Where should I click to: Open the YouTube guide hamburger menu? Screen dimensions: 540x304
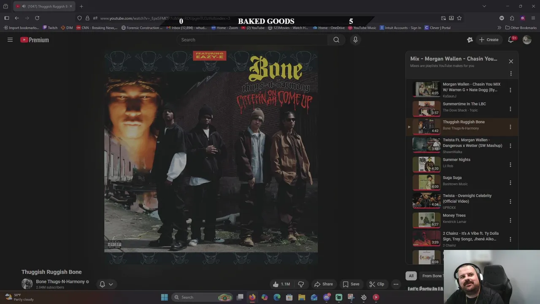(10, 40)
